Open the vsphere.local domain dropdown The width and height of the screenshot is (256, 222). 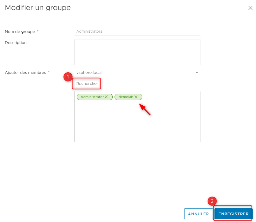click(x=137, y=73)
